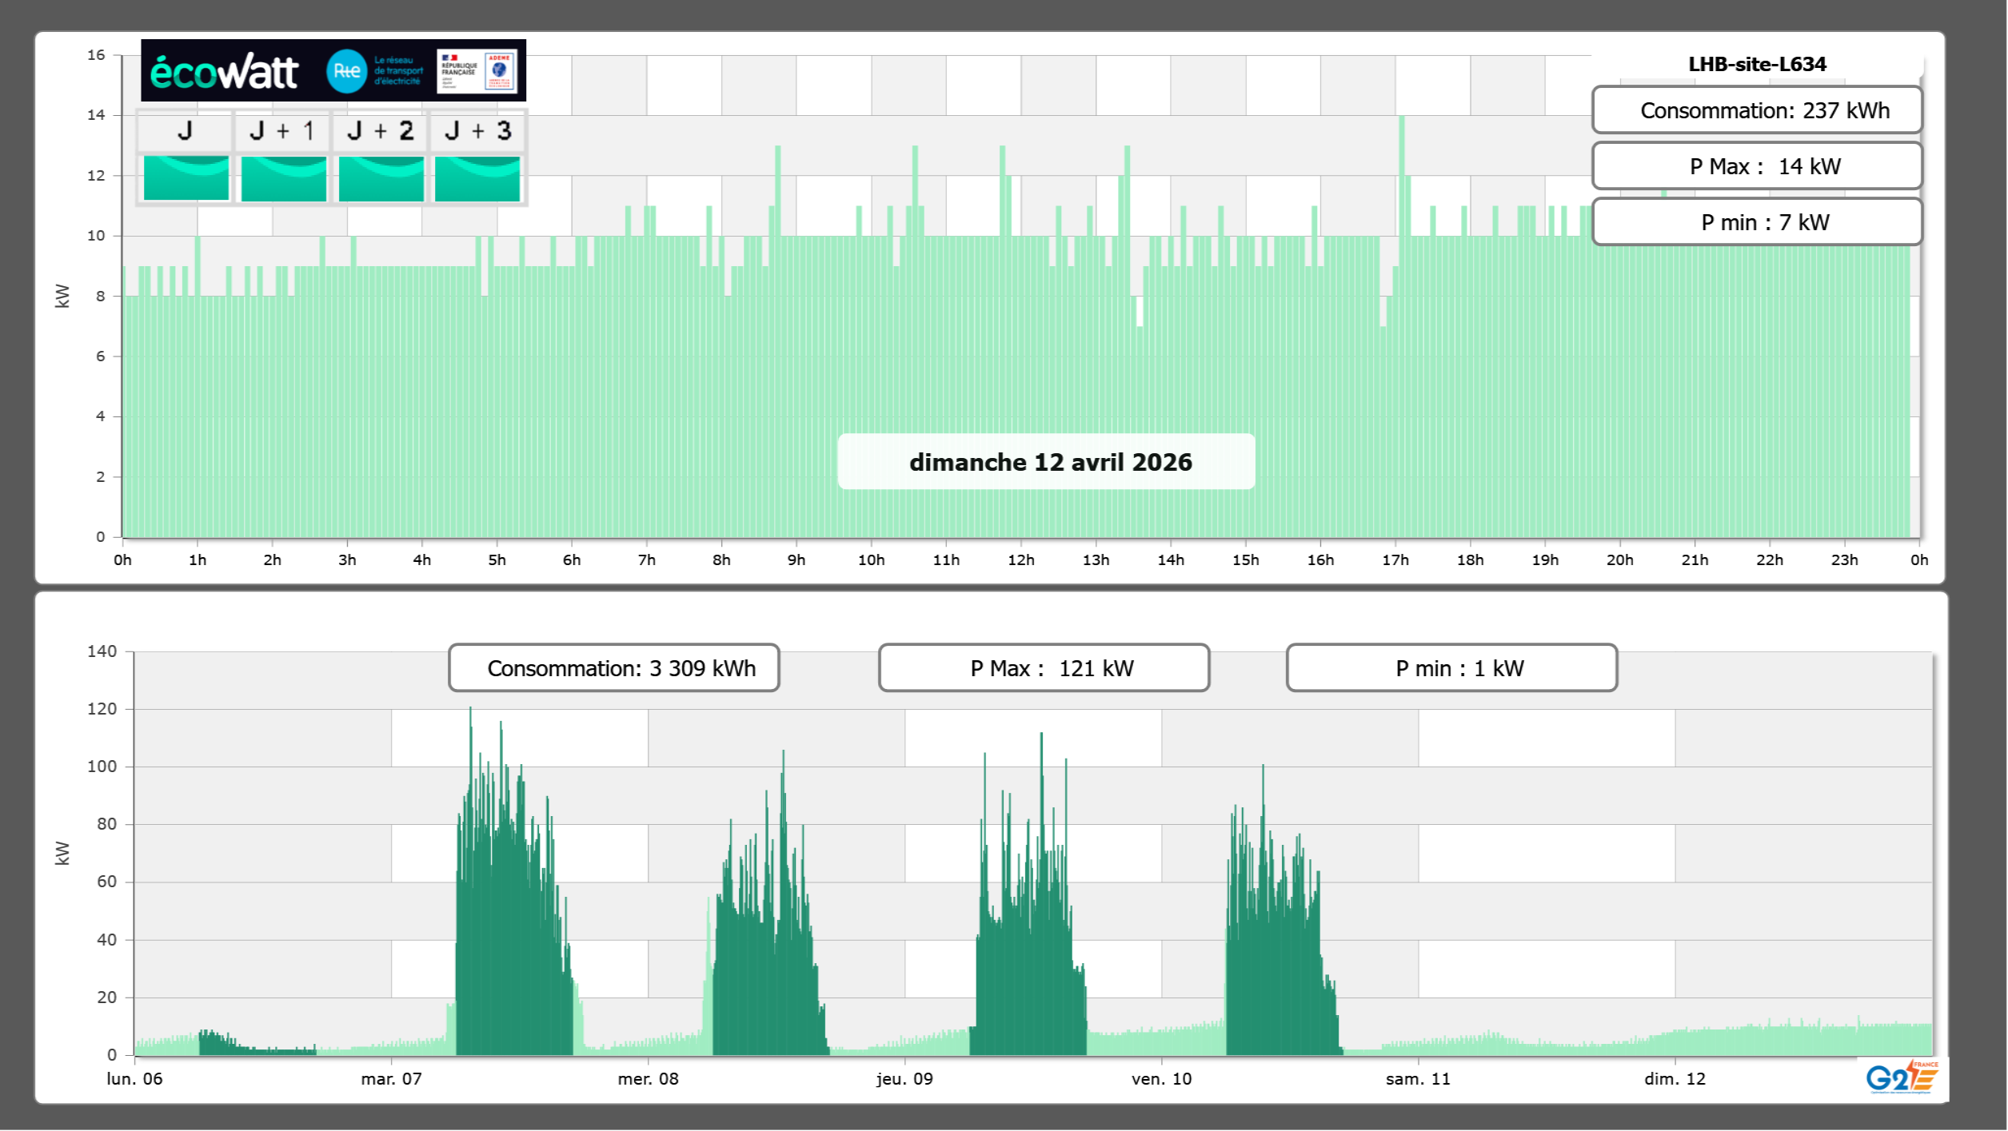Click the République Française ADEME logo
This screenshot has width=2008, height=1131.
(x=477, y=71)
